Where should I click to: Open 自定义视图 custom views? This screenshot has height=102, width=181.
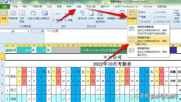click(34, 15)
